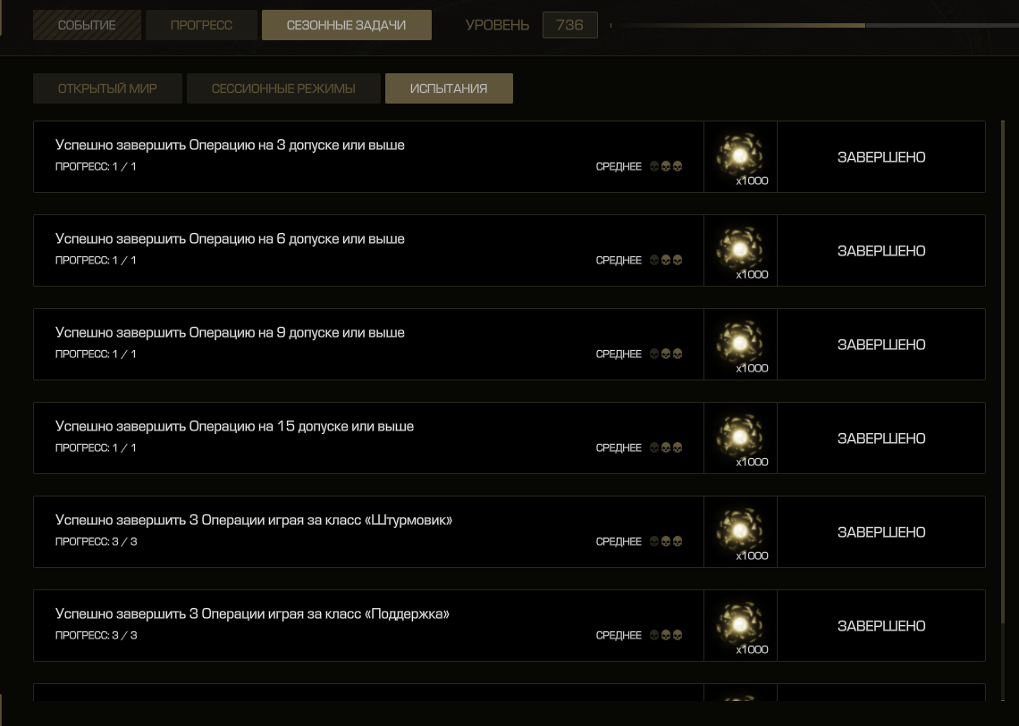Click difficulty skulls icon on 15 допуске task
1019x726 pixels.
[x=665, y=447]
